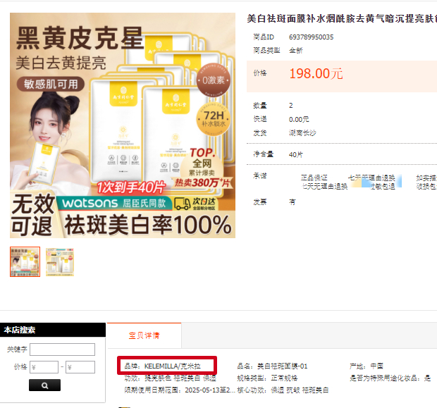The image size is (437, 408).
Task: Click the 核心功效: 保湿 抗敏 祛斑美白 text
Action: [283, 390]
